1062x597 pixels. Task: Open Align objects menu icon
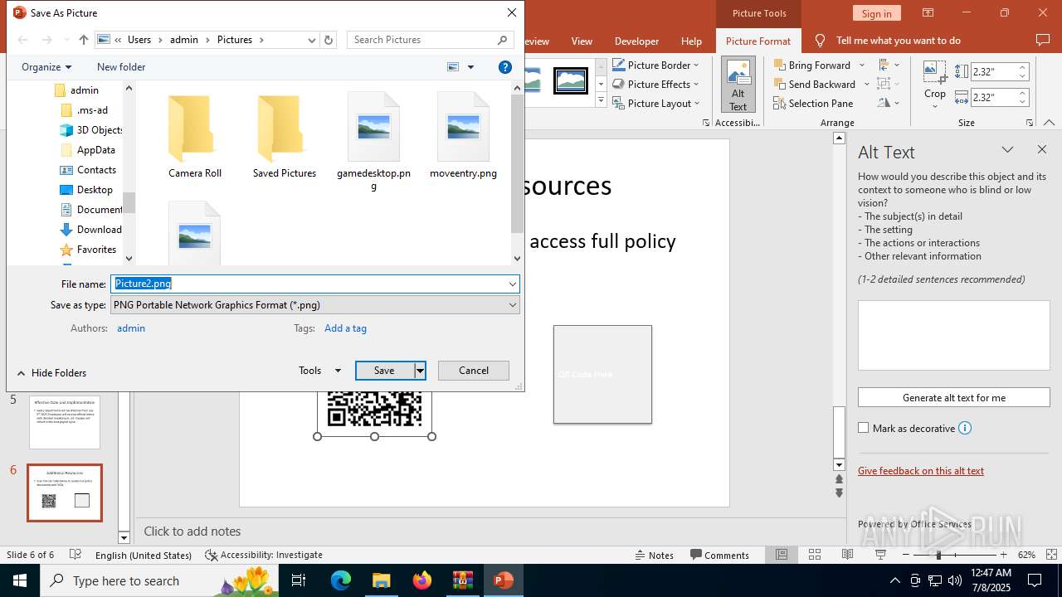pyautogui.click(x=889, y=66)
